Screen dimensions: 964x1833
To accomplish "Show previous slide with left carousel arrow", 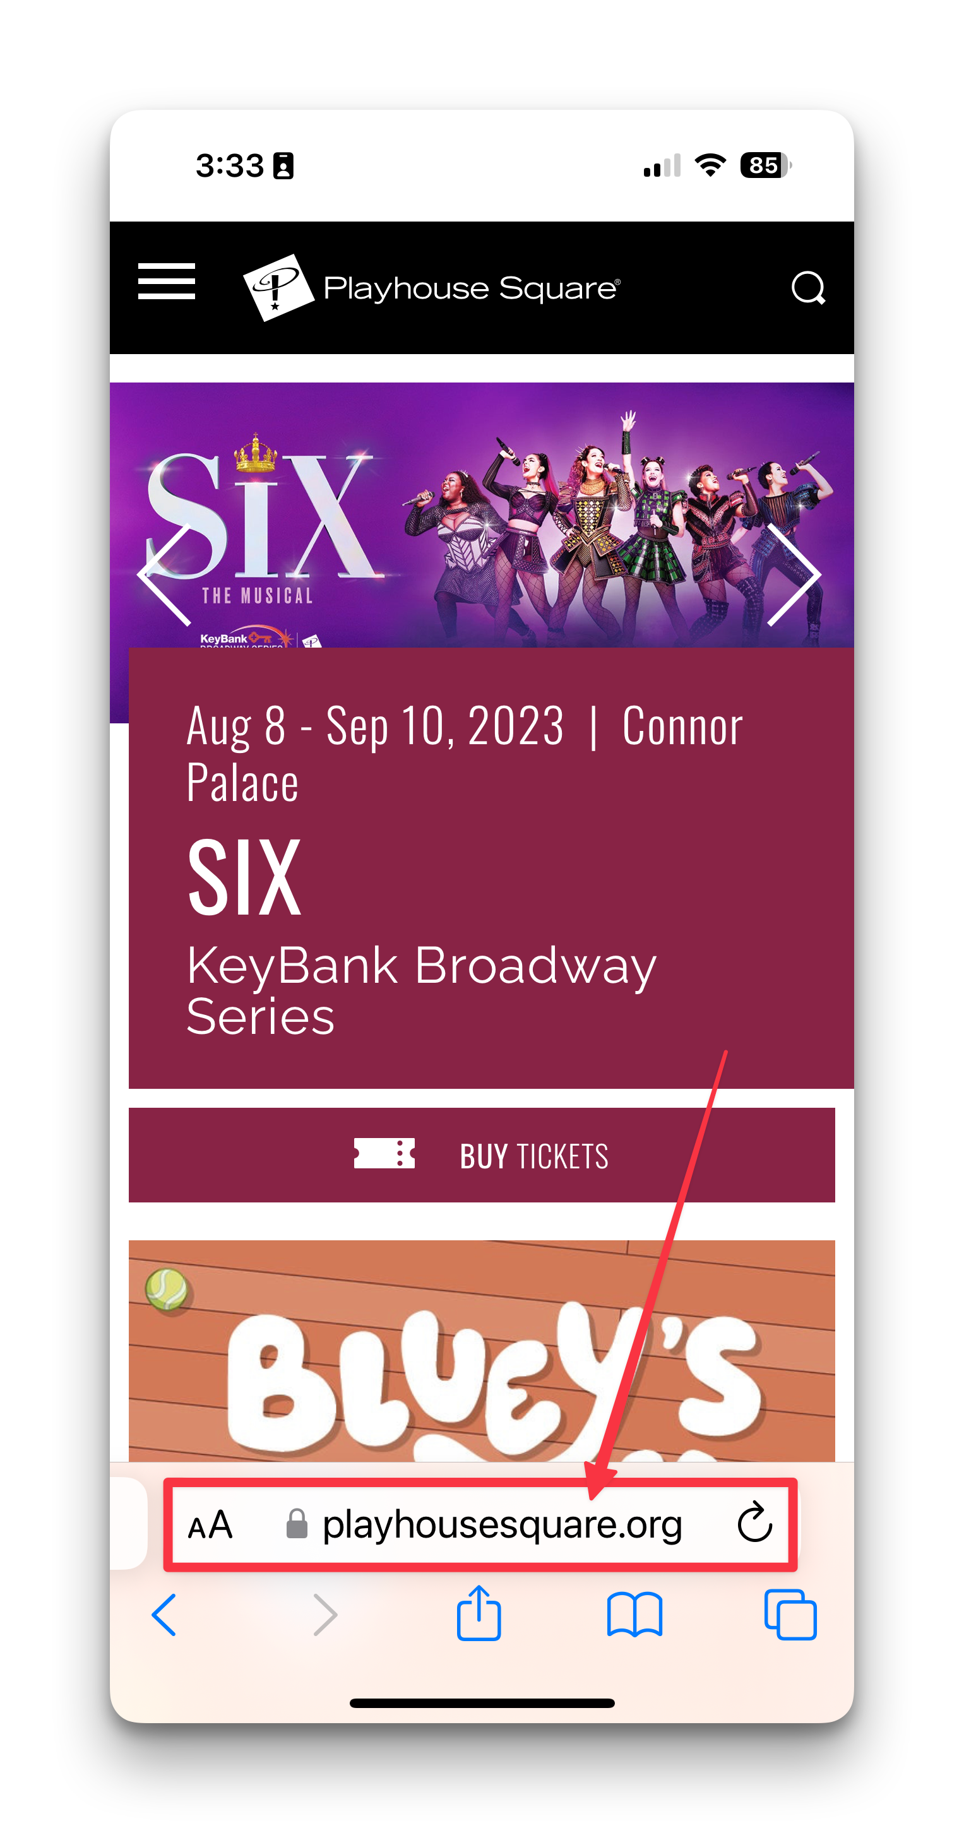I will coord(164,575).
